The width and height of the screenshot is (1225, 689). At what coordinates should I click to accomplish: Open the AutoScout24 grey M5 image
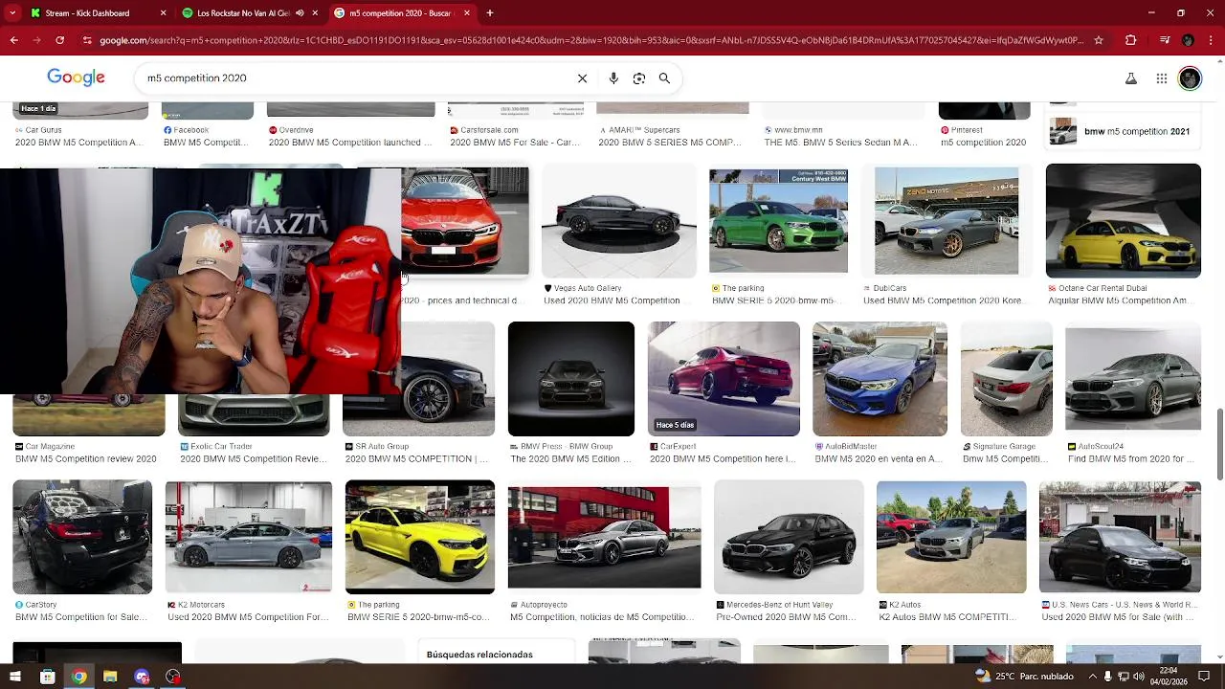click(x=1133, y=379)
